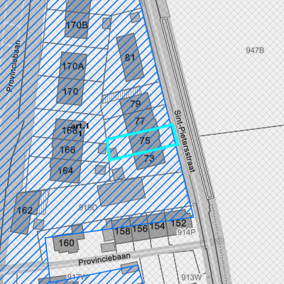Click building labeled 166
The width and height of the screenshot is (284, 284).
tap(67, 150)
